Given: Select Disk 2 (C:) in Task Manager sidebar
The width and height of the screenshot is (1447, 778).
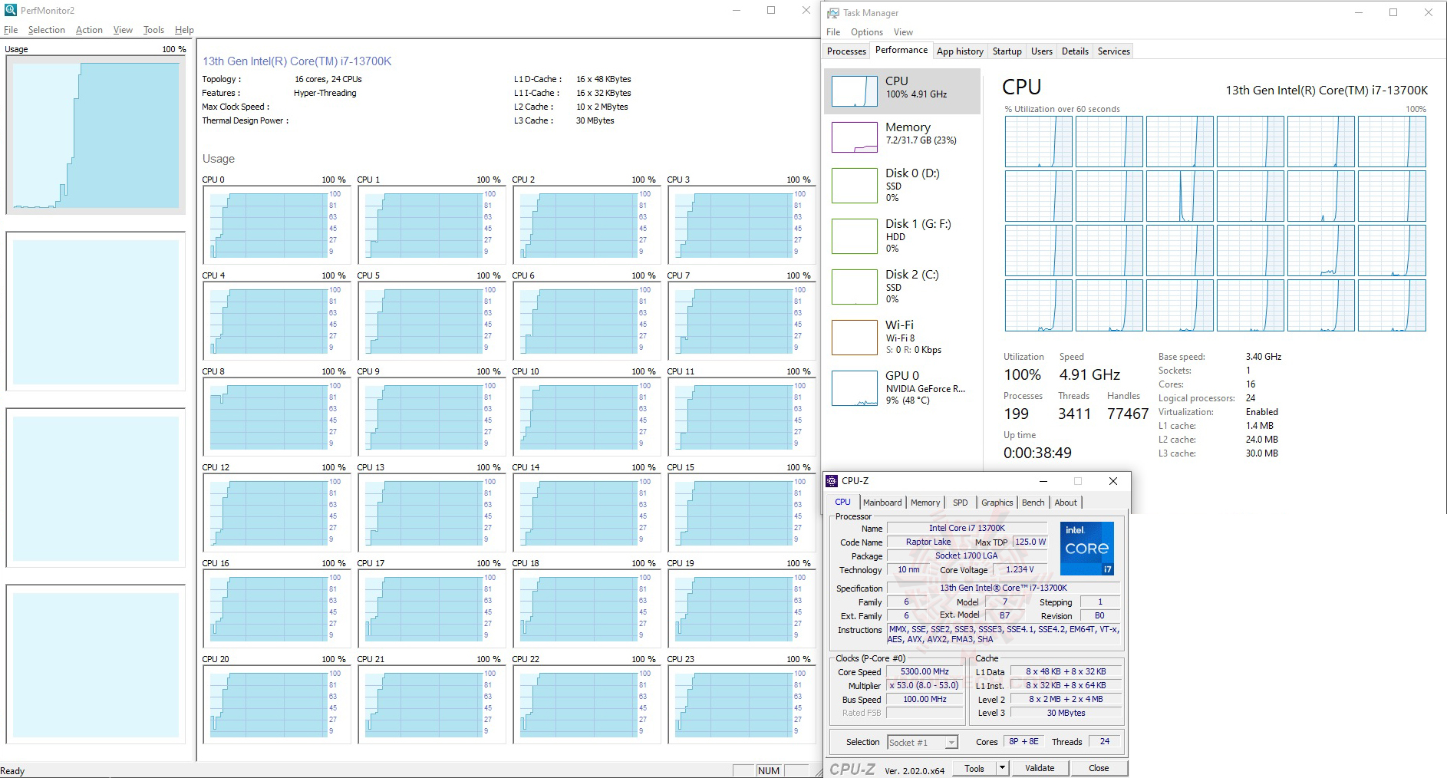Looking at the screenshot, I should click(x=902, y=286).
